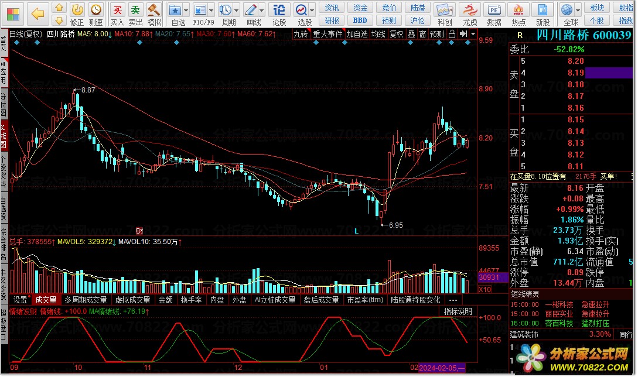Select the 成交量 tab
The image size is (638, 377).
[x=46, y=300]
